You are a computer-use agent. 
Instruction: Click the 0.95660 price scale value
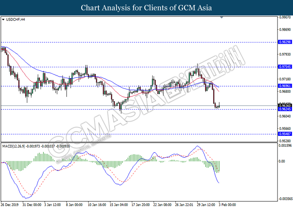point(285,128)
